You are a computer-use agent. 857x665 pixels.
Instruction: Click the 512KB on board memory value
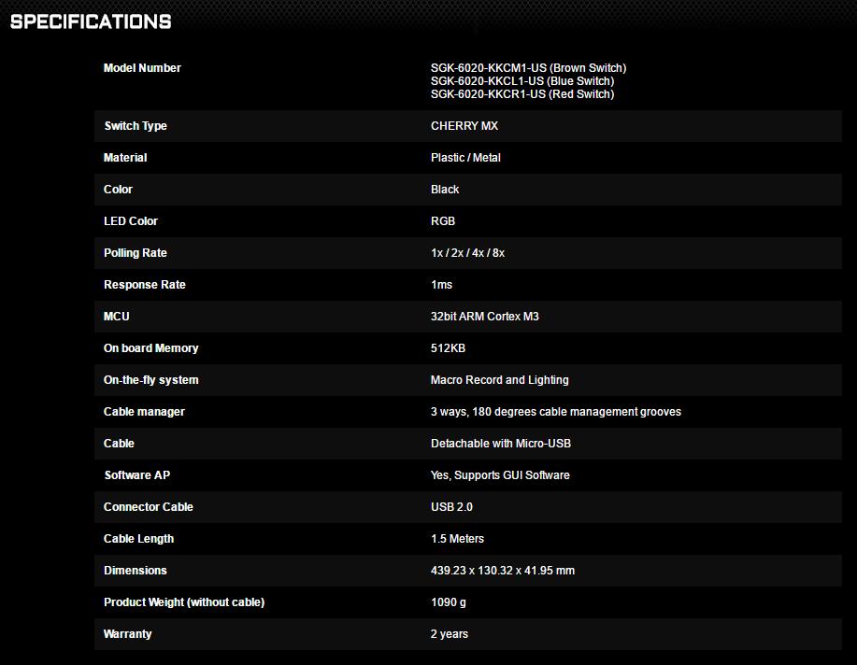pyautogui.click(x=449, y=348)
